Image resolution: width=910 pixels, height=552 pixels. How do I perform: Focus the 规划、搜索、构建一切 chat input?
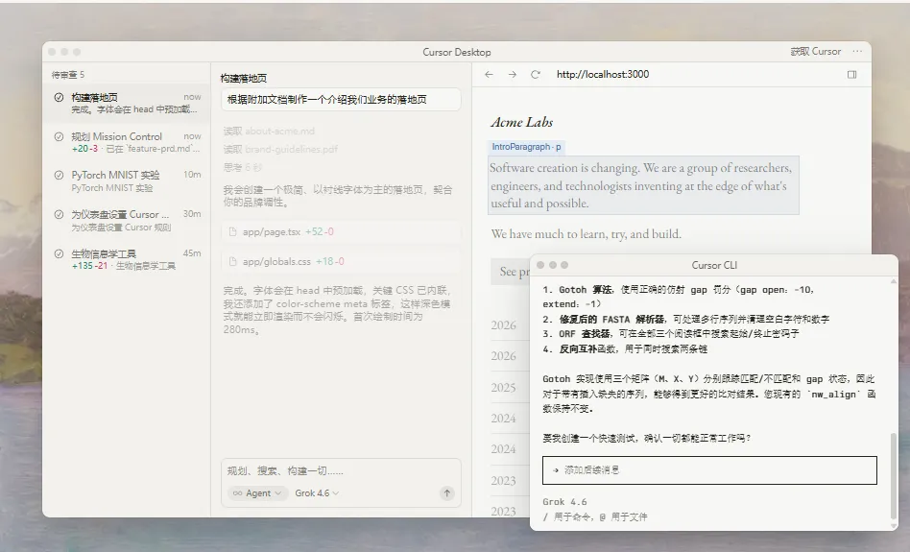click(x=342, y=470)
